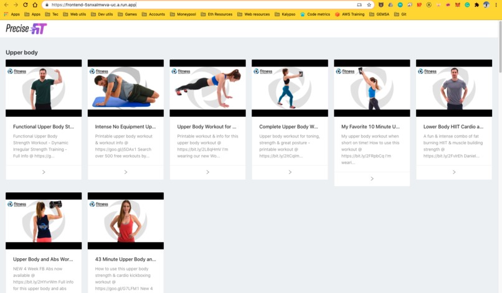The image size is (502, 293).
Task: Open the MetaMask fox extension
Action: (458, 5)
